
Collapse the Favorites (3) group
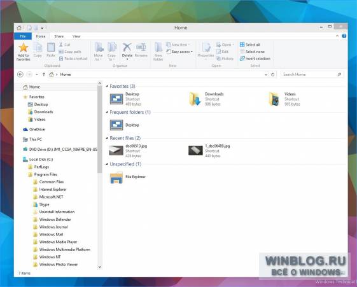(x=107, y=87)
